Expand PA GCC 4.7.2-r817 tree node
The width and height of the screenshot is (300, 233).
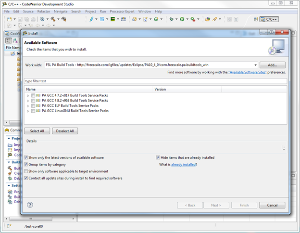28,96
